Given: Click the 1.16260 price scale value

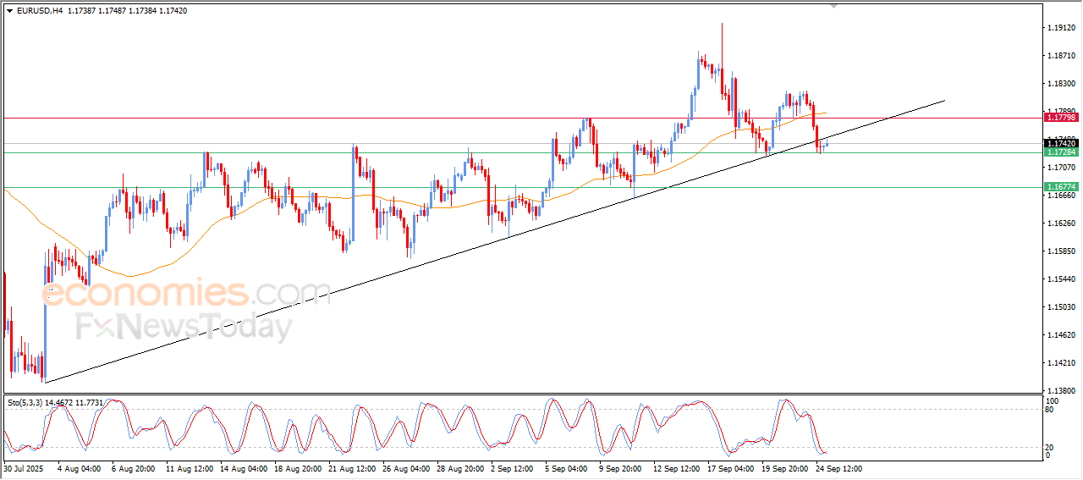Looking at the screenshot, I should click(1061, 223).
